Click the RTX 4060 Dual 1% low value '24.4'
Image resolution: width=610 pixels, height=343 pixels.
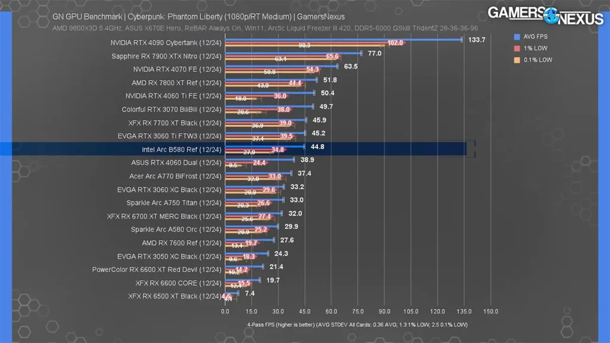[x=259, y=163]
